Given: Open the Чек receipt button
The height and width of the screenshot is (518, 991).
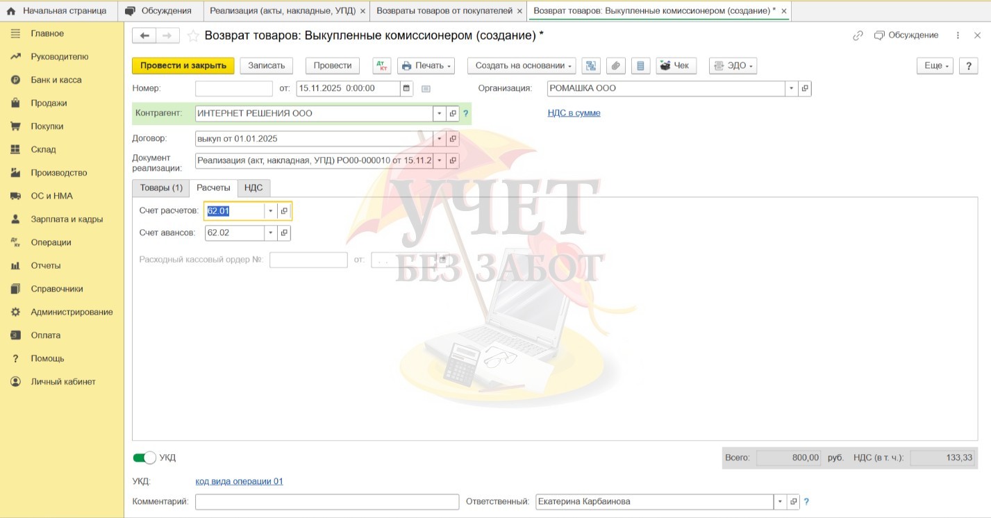Looking at the screenshot, I should click(x=676, y=66).
